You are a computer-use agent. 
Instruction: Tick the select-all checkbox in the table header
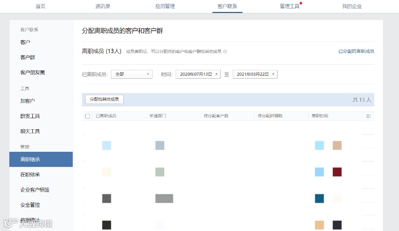[87, 116]
